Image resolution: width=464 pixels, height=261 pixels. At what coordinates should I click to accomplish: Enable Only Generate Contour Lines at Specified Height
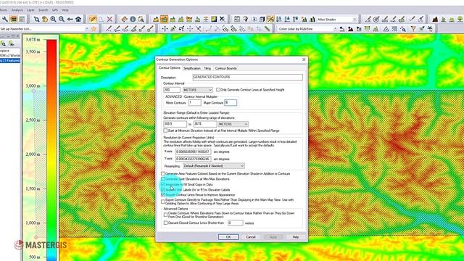218,90
